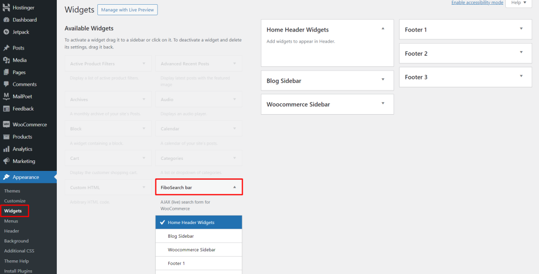Click the Woocommerce Sidebar panel title
The image size is (539, 274).
(x=298, y=104)
